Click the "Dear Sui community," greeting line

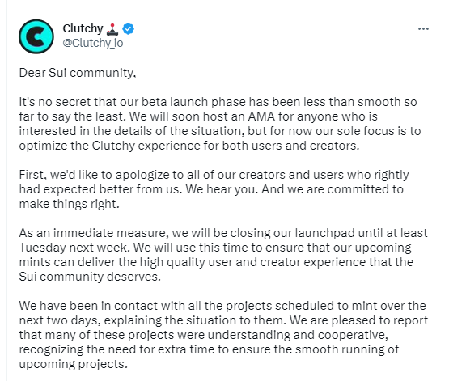pos(78,73)
